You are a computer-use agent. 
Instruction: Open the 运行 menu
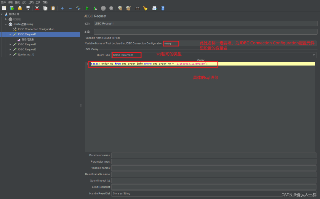pyautogui.click(x=24, y=2)
